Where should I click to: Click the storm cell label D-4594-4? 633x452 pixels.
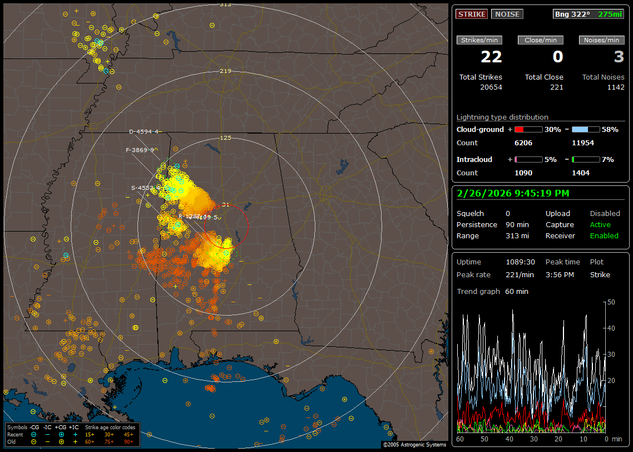coord(144,132)
